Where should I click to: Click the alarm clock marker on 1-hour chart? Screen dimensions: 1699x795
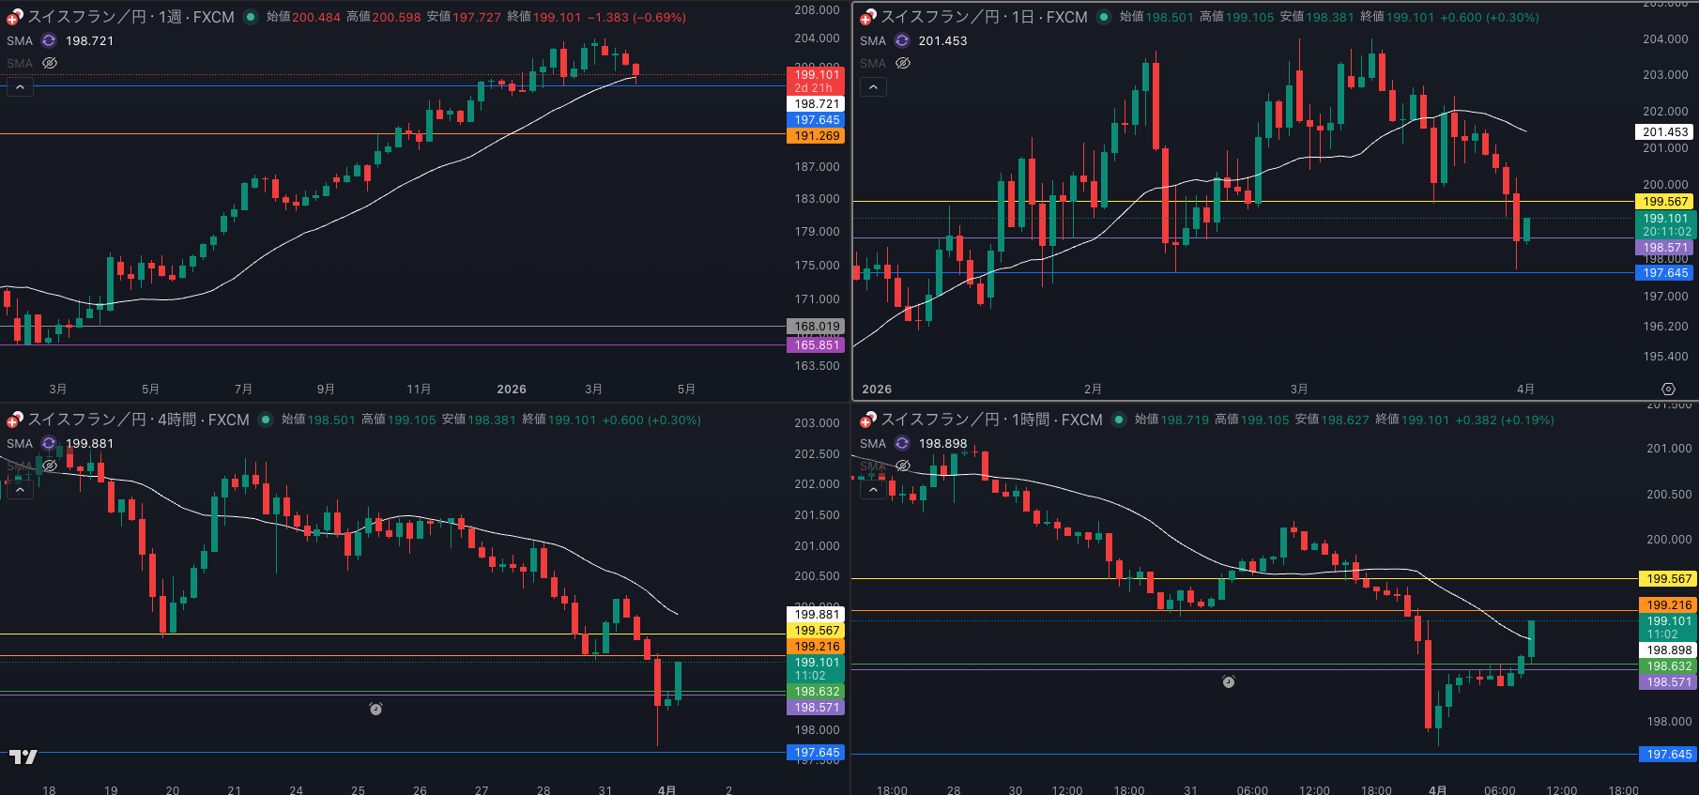(1228, 681)
